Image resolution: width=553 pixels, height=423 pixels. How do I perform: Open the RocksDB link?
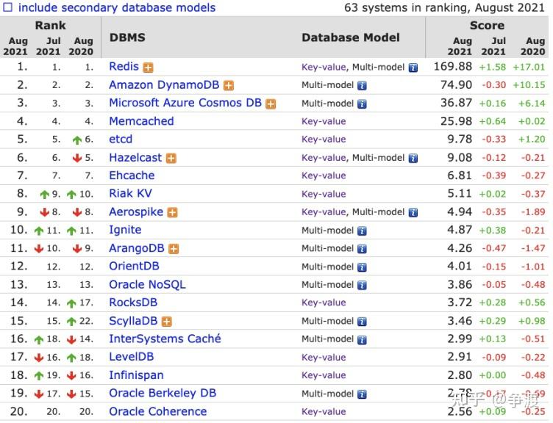[133, 302]
